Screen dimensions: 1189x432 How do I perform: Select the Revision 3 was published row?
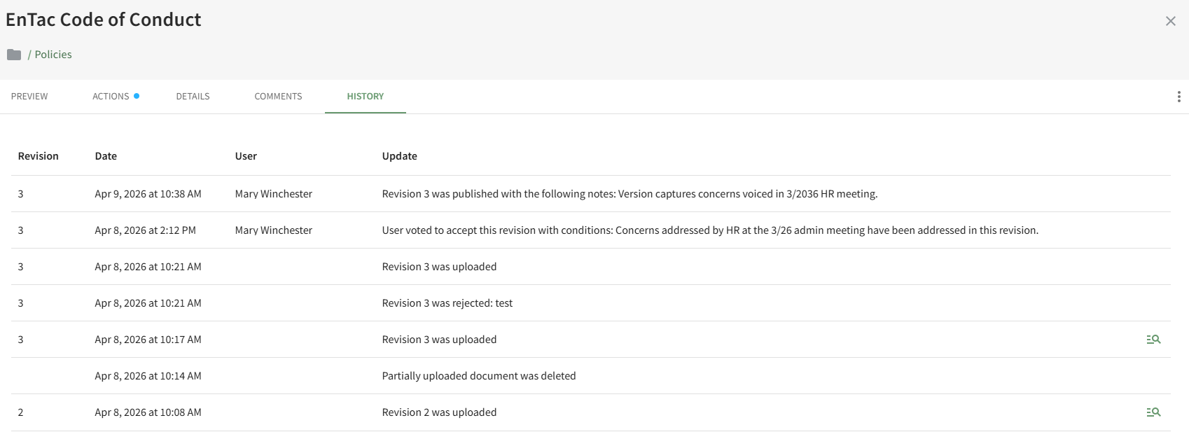(x=629, y=194)
